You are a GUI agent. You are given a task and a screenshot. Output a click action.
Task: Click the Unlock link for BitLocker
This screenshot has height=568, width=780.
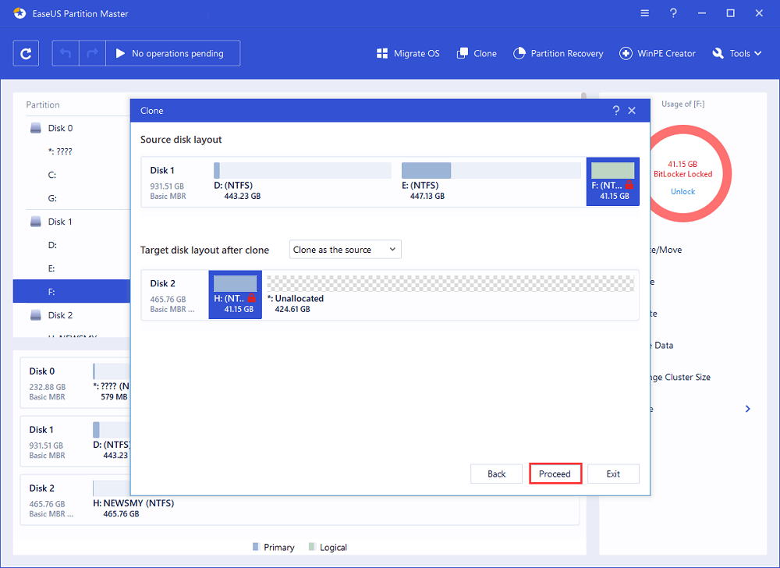click(x=683, y=191)
